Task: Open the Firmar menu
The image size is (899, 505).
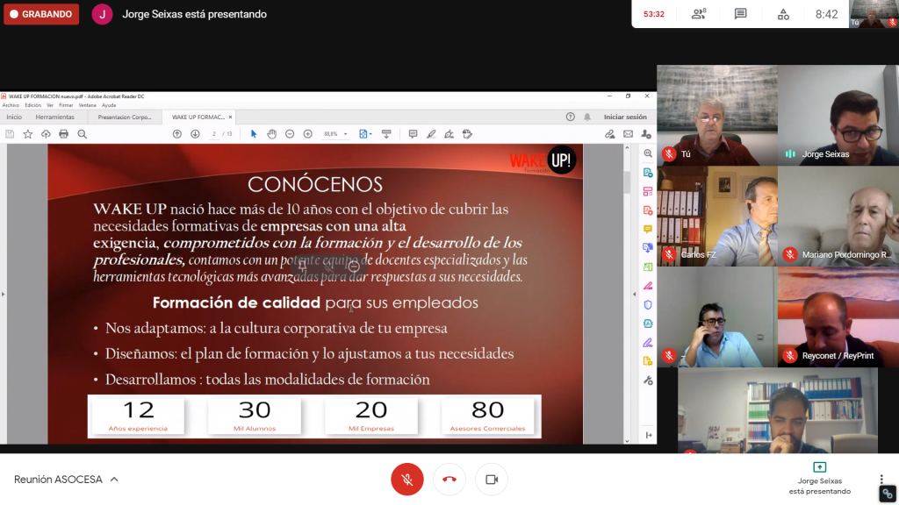Action: 66,105
